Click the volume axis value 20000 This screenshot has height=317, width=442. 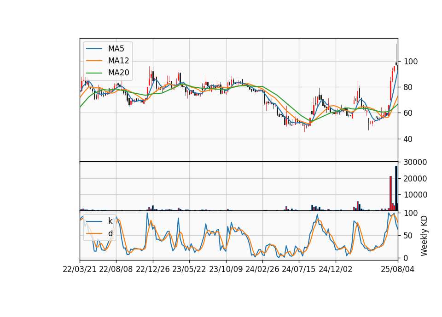pyautogui.click(x=415, y=178)
